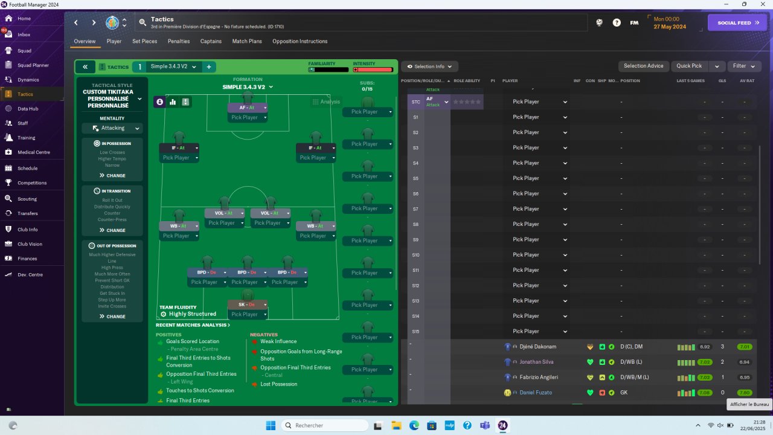Open the FM menu icon
This screenshot has height=435, width=773.
point(634,22)
